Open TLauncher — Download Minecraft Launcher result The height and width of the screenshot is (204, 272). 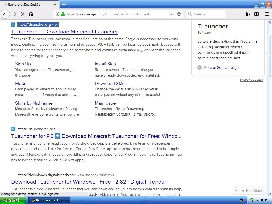point(65,32)
